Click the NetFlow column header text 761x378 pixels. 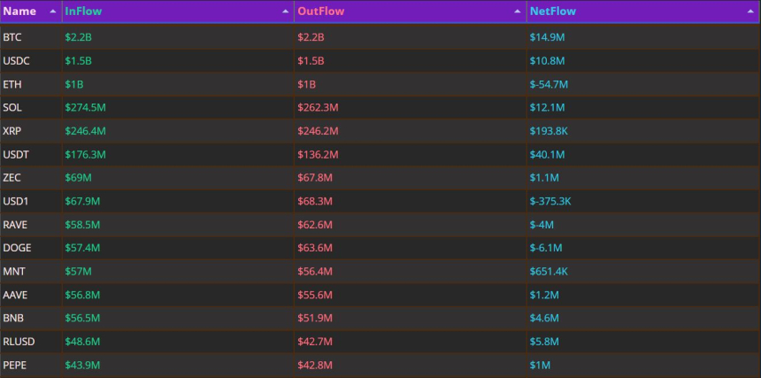pos(552,12)
